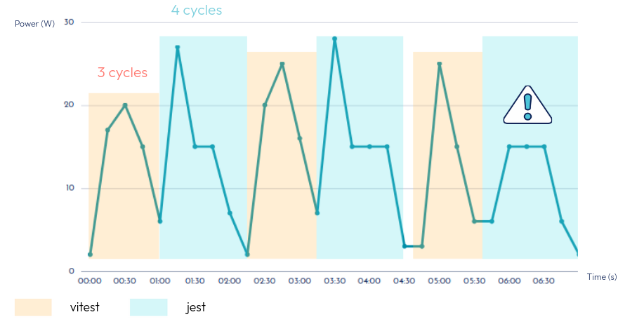This screenshot has width=644, height=331.
Task: Click the 00:00 time axis label
Action: pyautogui.click(x=90, y=281)
